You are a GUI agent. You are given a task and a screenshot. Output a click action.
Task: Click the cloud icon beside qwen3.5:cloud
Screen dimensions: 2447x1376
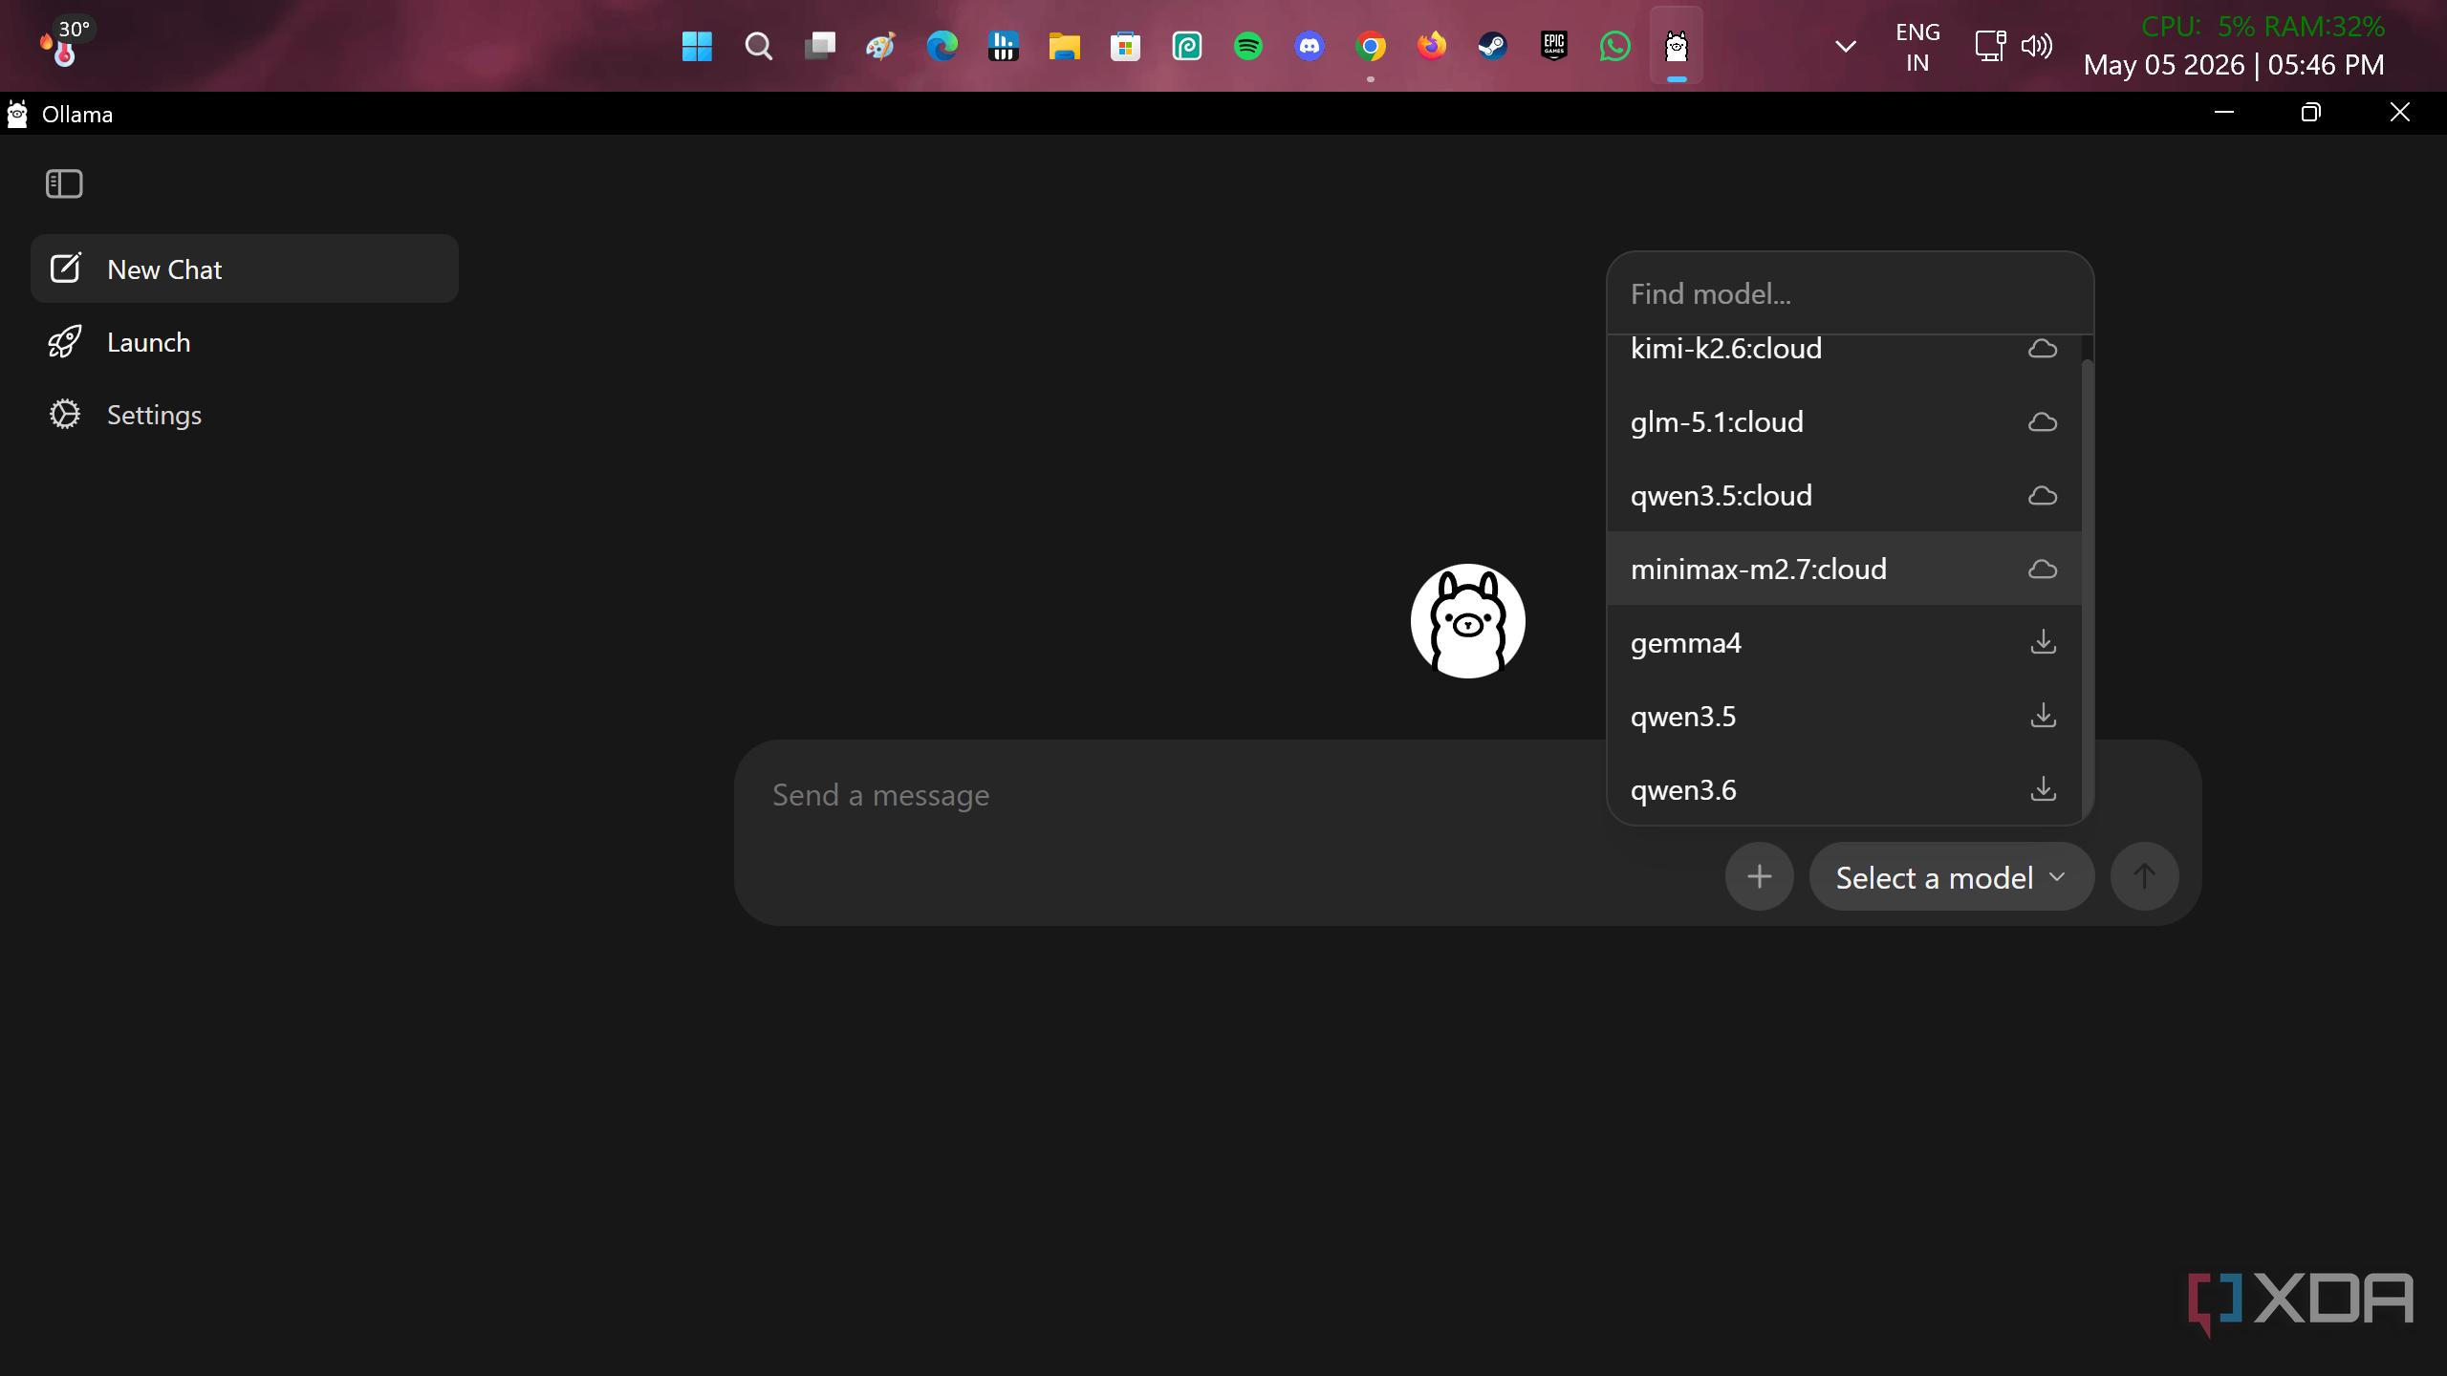[2043, 495]
